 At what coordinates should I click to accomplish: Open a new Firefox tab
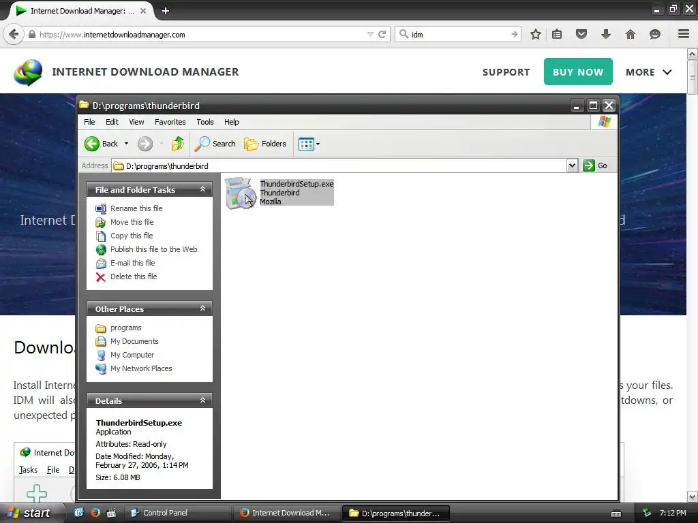click(x=166, y=11)
